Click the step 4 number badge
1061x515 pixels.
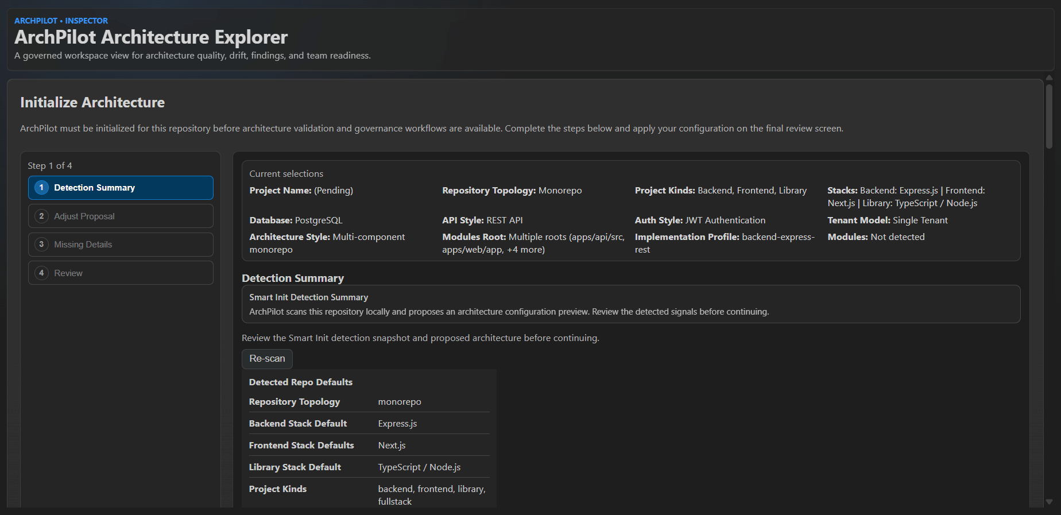point(41,273)
